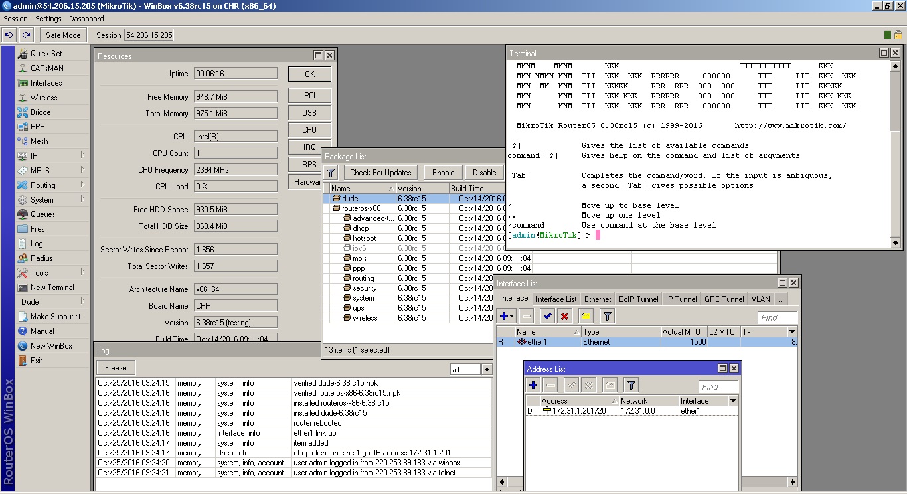907x494 pixels.
Task: Click the PCI button in Resources
Action: tap(309, 96)
